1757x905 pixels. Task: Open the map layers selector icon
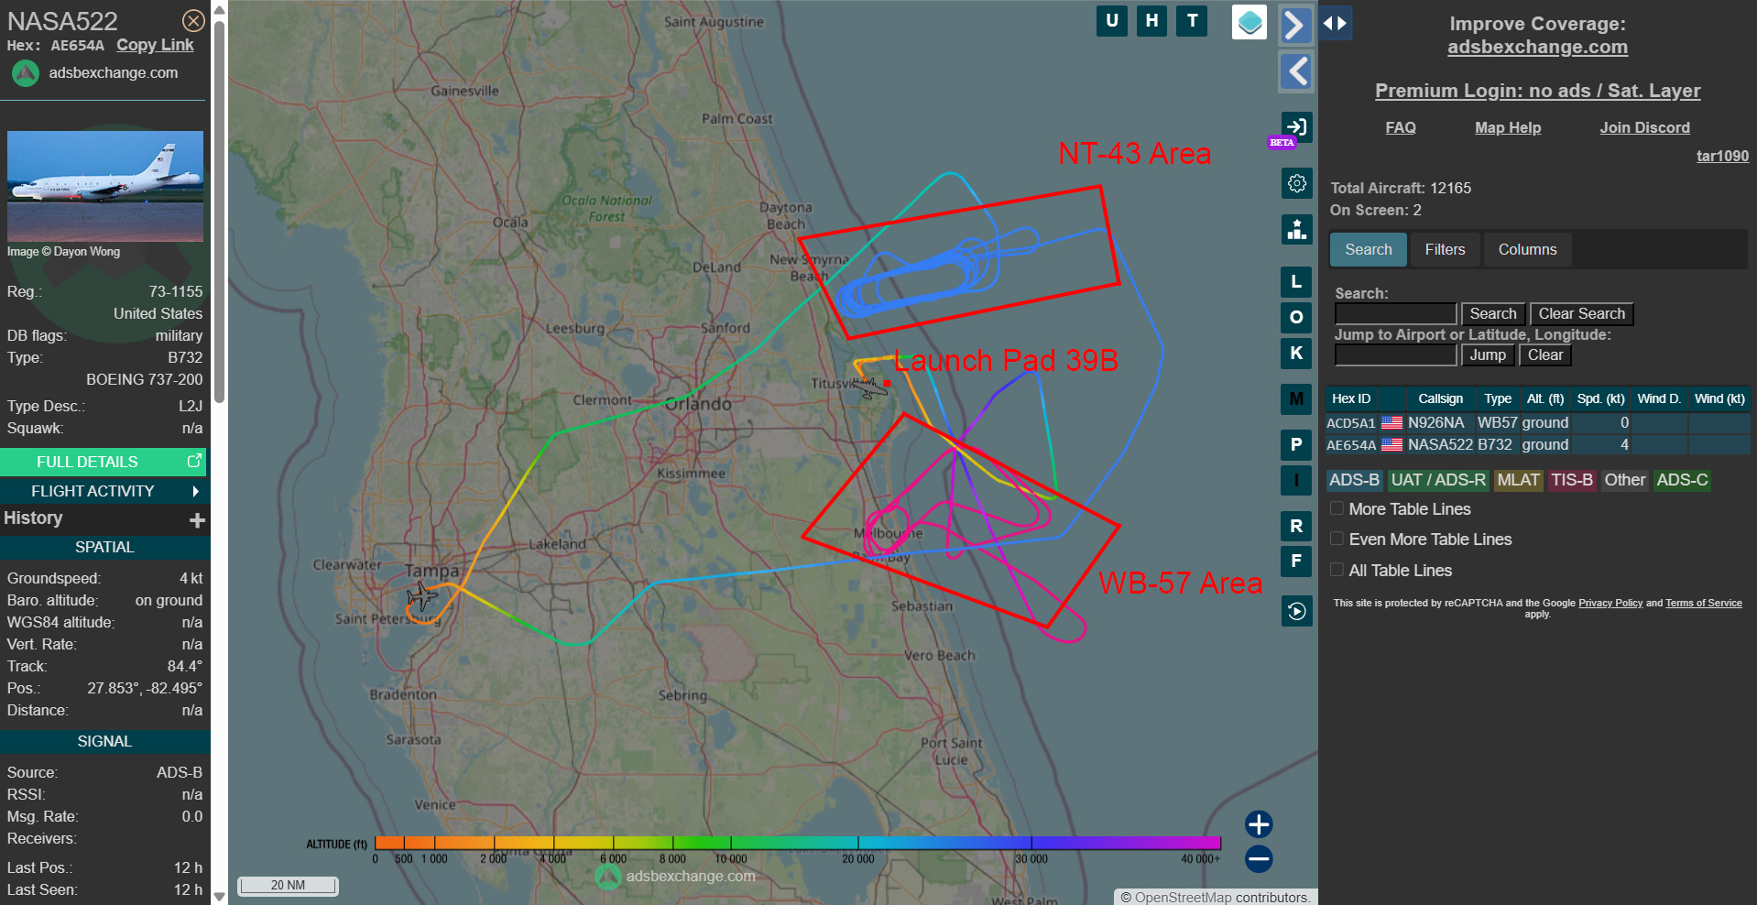click(x=1249, y=23)
